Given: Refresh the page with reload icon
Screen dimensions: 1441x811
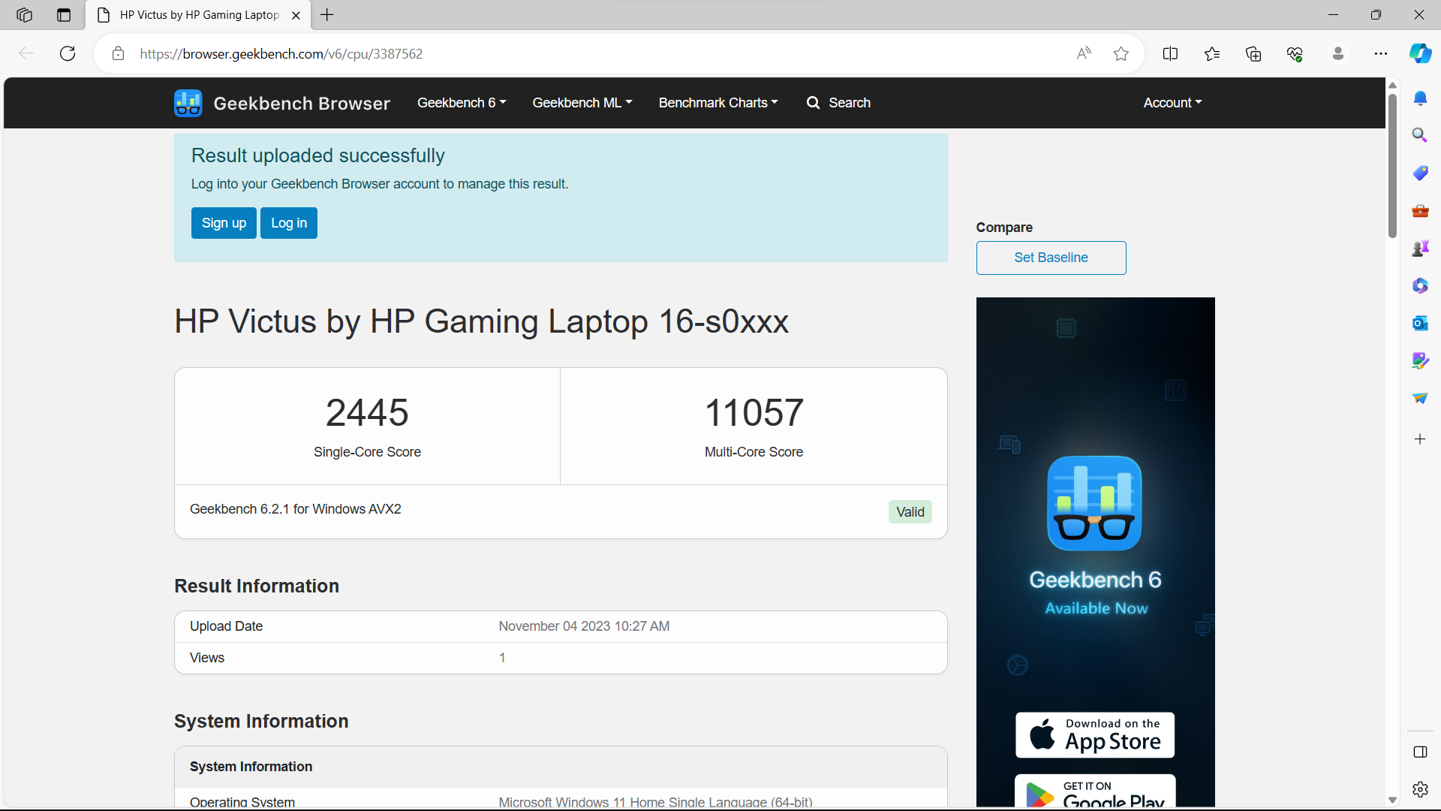Looking at the screenshot, I should (x=68, y=53).
